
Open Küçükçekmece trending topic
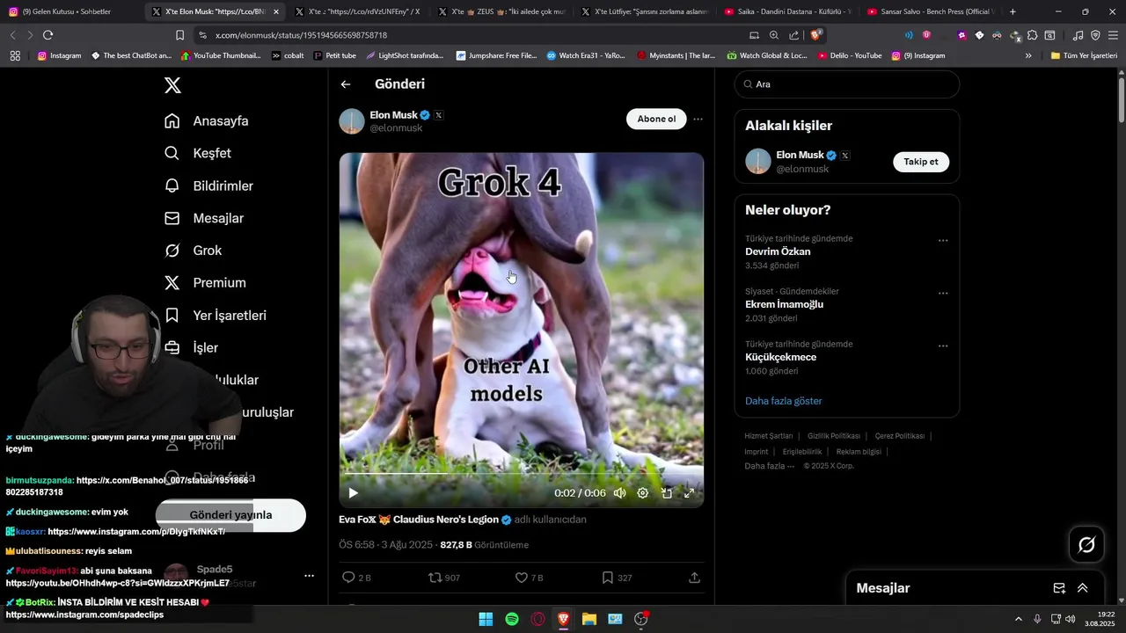pos(780,357)
